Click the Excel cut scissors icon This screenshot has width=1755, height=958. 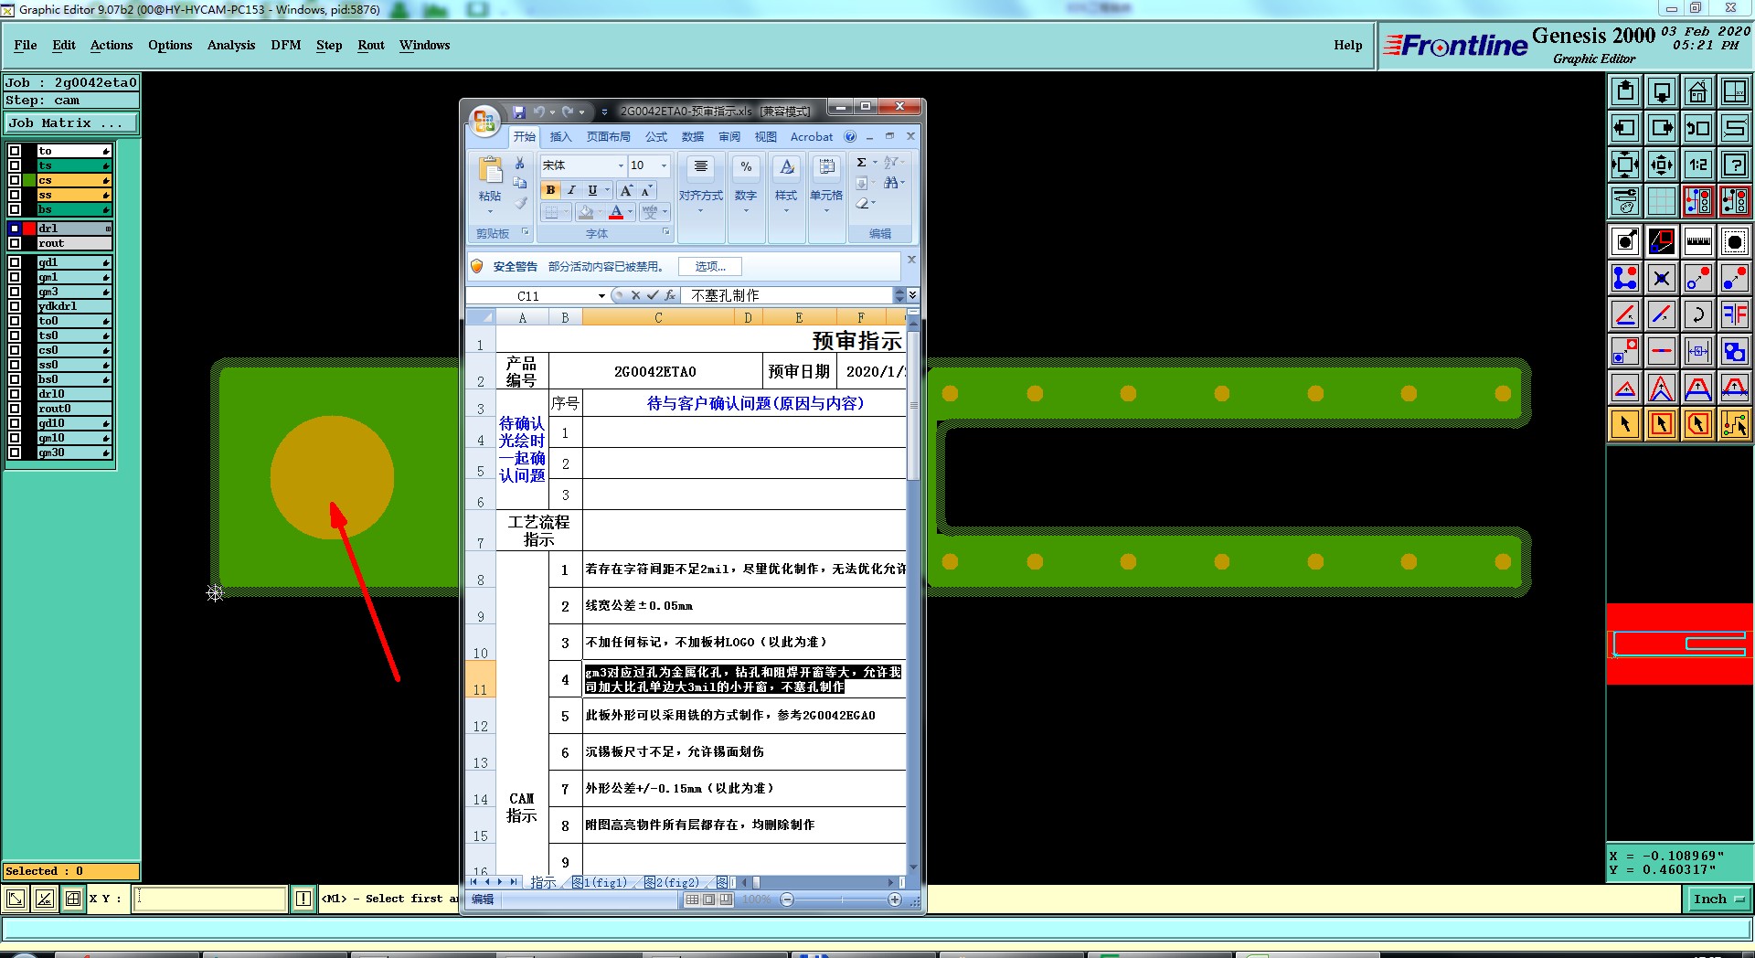(519, 163)
